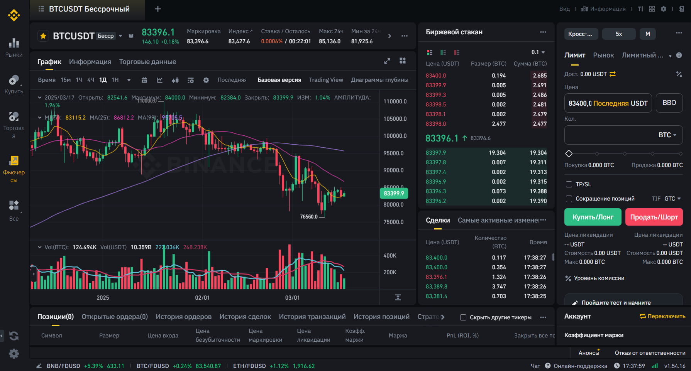This screenshot has height=371, width=691.
Task: Open the order book three-dot menu
Action: point(543,32)
